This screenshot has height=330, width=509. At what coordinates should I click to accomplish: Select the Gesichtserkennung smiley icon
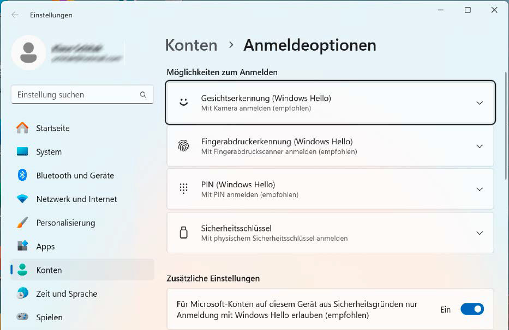(x=183, y=102)
